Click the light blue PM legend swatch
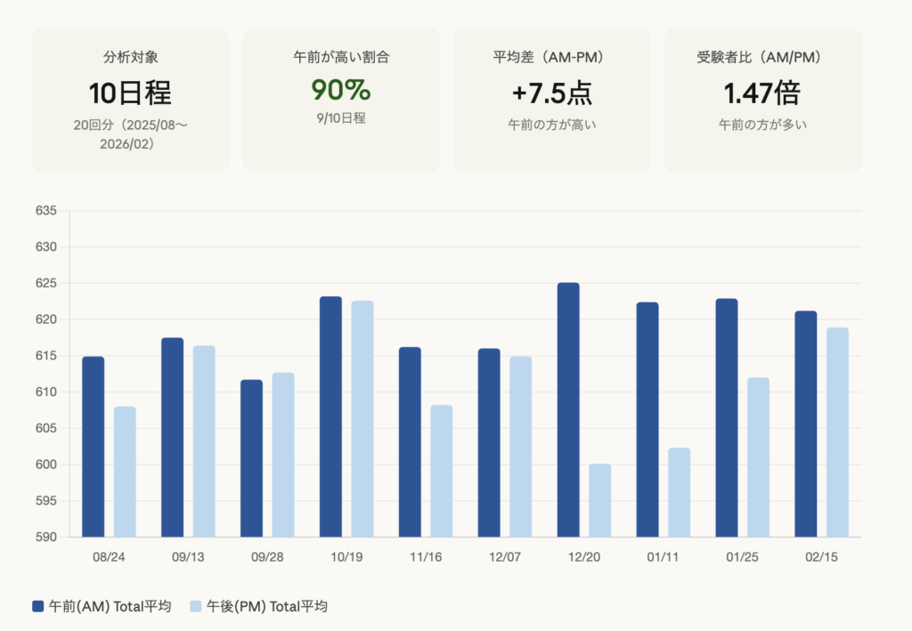The height and width of the screenshot is (631, 912). click(196, 606)
